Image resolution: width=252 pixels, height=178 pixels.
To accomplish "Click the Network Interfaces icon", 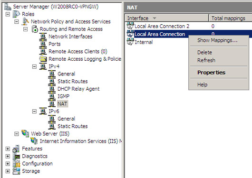I will click(x=43, y=37).
